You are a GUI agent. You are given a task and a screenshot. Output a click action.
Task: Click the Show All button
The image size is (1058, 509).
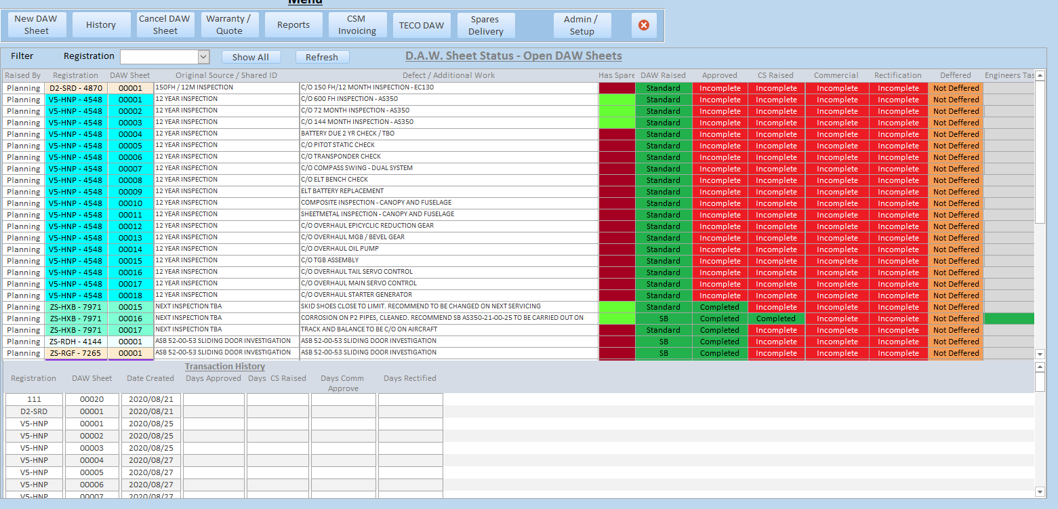pyautogui.click(x=251, y=57)
